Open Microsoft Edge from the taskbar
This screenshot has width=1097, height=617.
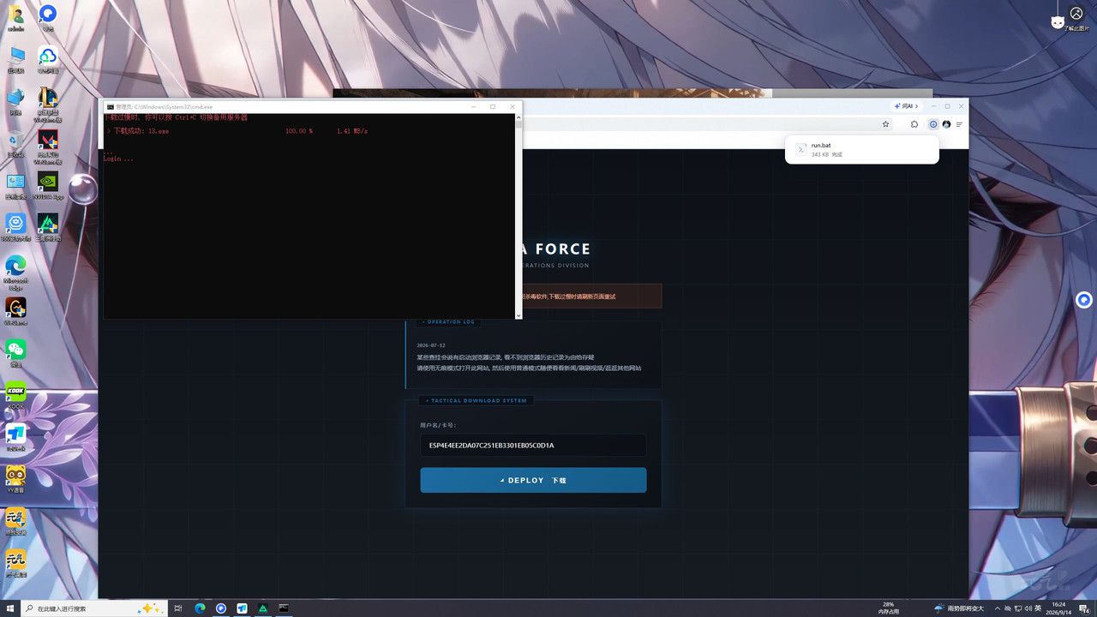point(200,608)
